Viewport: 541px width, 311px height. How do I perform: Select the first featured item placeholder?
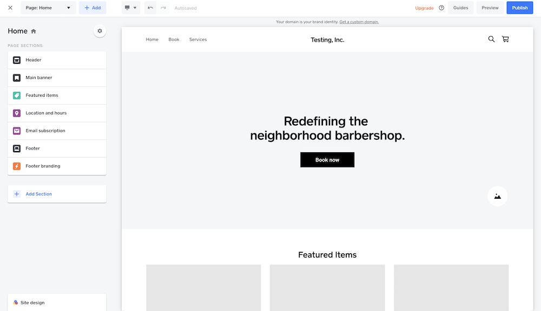[x=203, y=288]
